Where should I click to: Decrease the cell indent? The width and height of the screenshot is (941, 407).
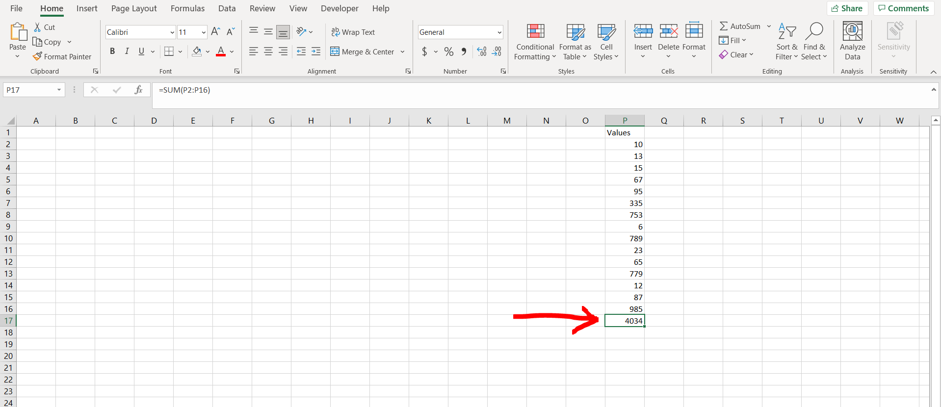tap(301, 51)
